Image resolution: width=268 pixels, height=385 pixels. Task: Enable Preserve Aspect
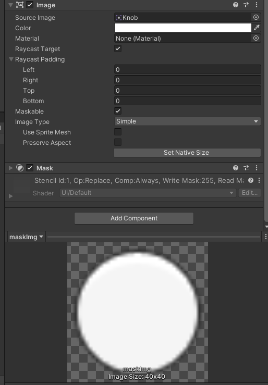click(118, 142)
